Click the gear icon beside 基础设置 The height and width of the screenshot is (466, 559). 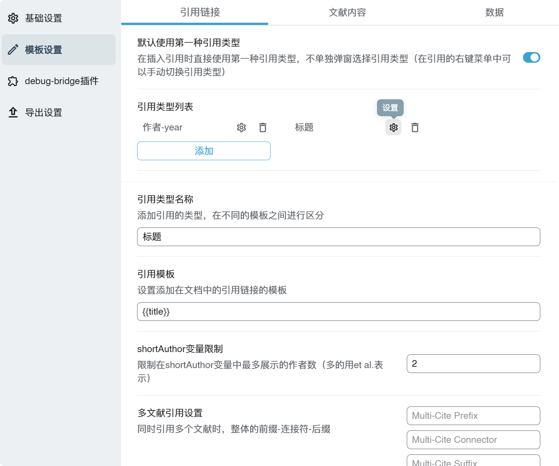click(x=13, y=18)
